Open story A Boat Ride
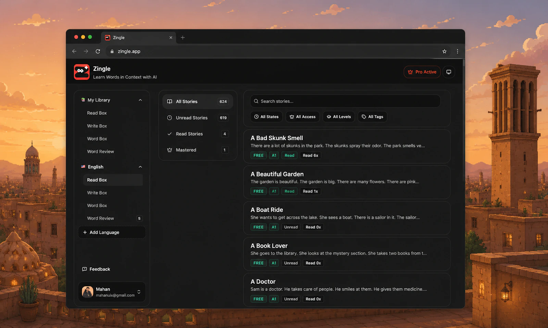 coord(347,218)
